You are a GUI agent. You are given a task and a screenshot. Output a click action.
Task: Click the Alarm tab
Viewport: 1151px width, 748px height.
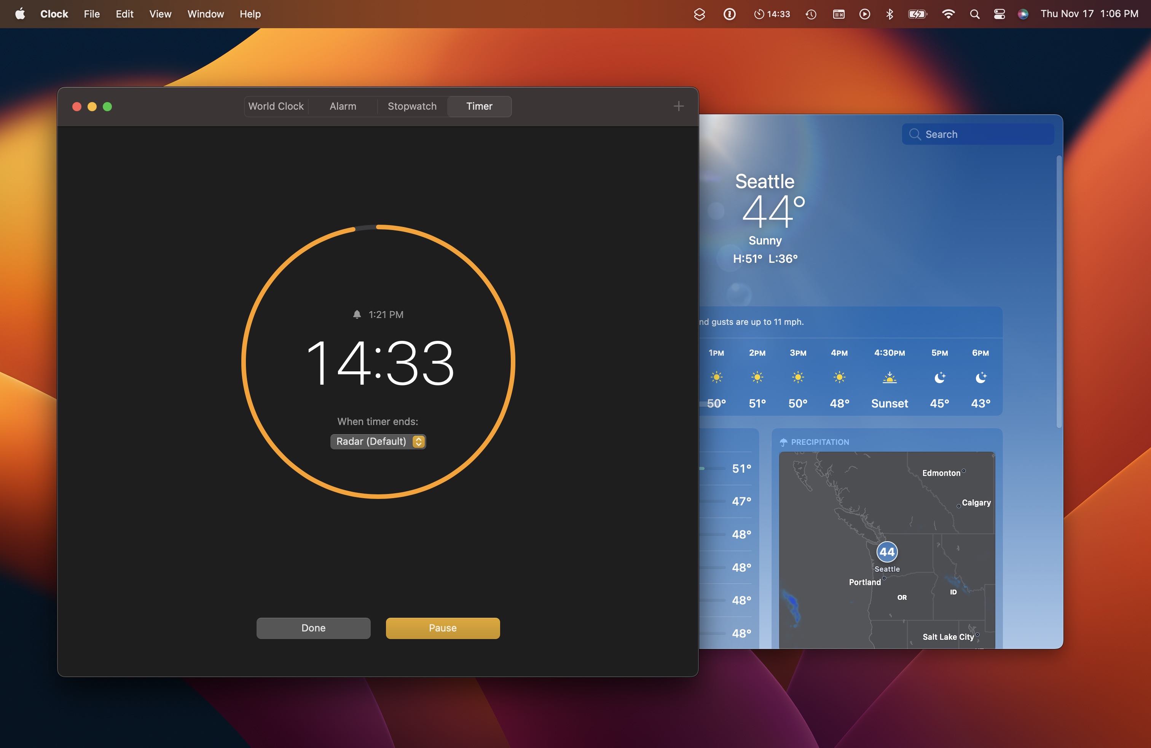pyautogui.click(x=343, y=106)
